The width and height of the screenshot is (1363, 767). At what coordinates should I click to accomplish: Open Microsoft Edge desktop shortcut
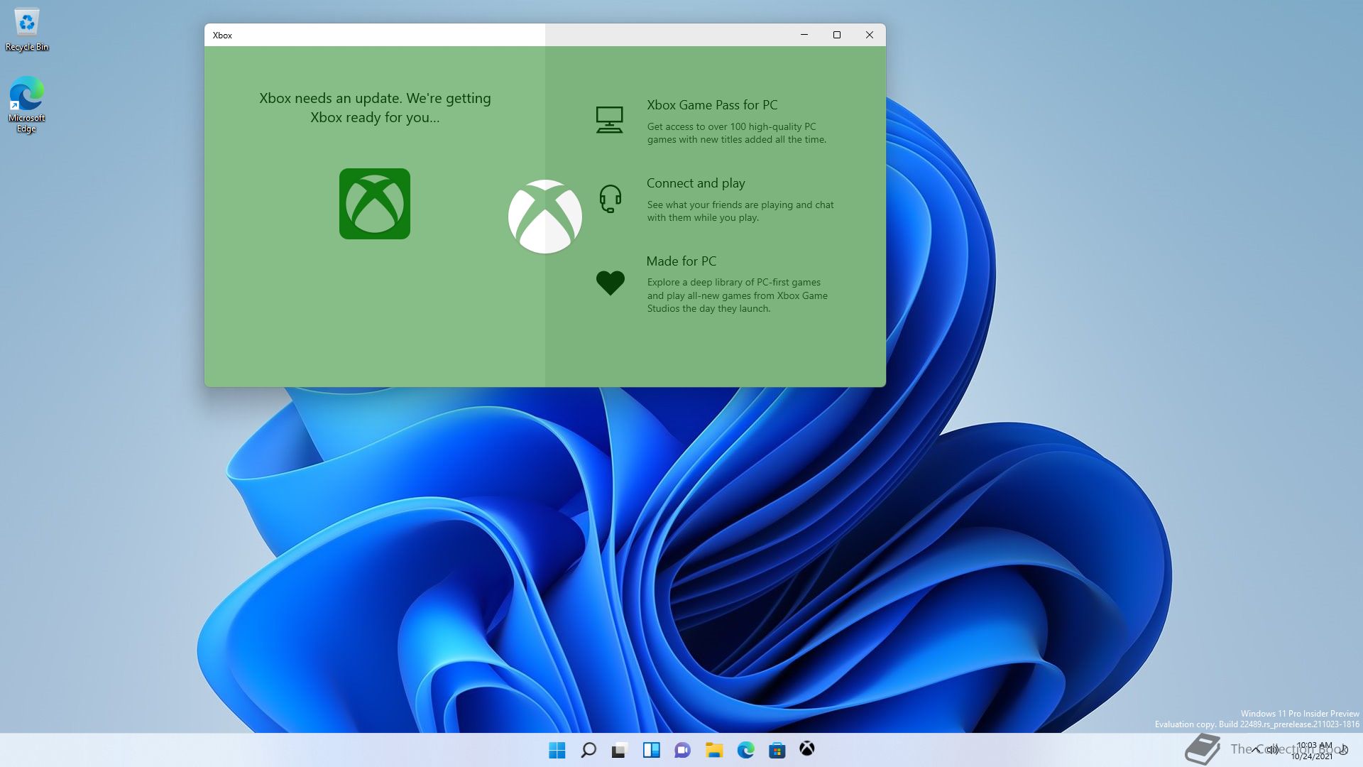coord(27,104)
